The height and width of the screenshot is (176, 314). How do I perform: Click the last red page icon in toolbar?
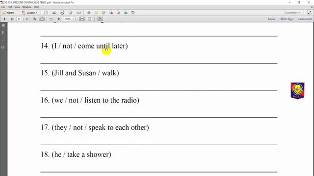point(133,13)
